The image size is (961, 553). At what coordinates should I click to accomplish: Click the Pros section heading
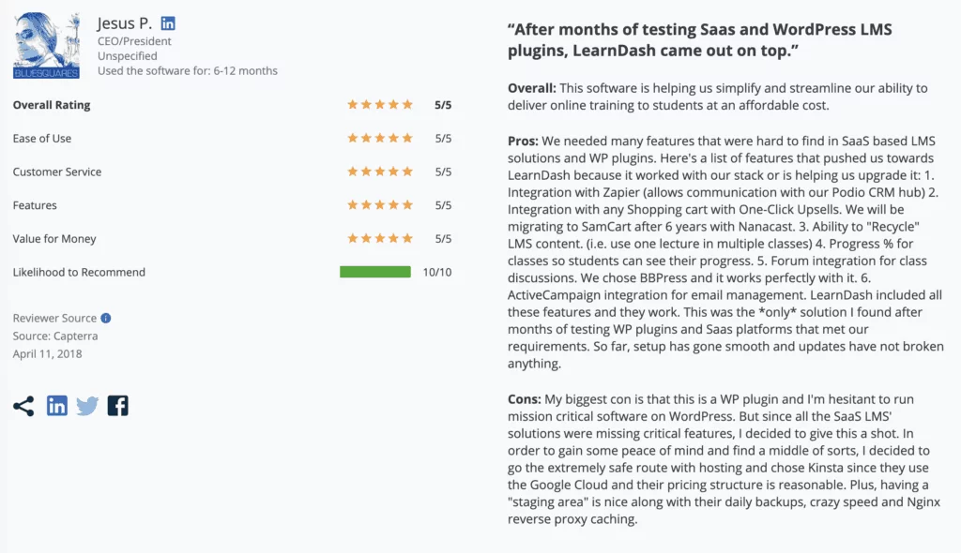tap(523, 141)
